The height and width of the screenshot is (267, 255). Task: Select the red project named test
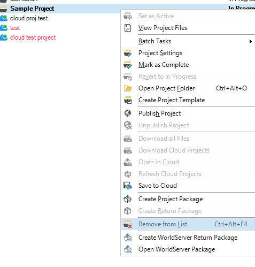[x=15, y=28]
